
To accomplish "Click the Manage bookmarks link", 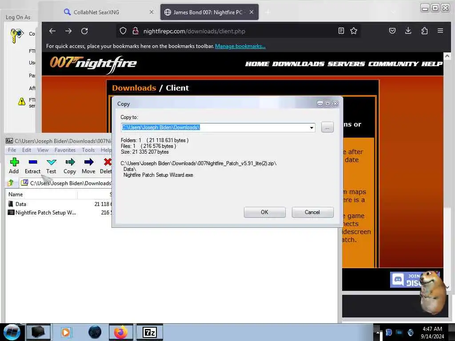I will click(240, 46).
